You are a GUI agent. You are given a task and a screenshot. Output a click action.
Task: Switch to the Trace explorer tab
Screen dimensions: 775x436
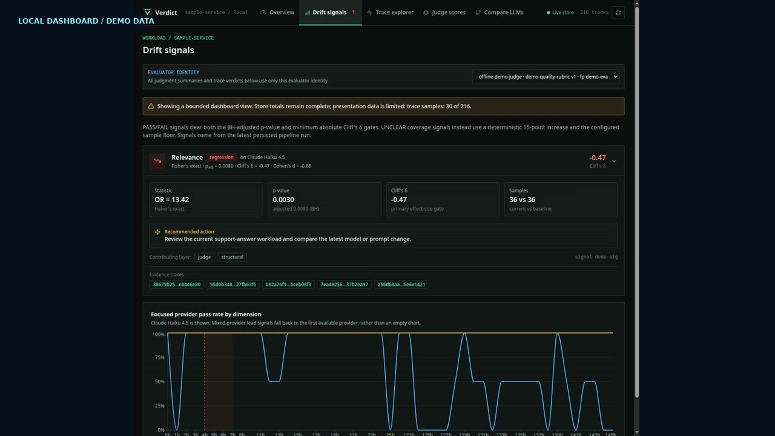pos(391,12)
